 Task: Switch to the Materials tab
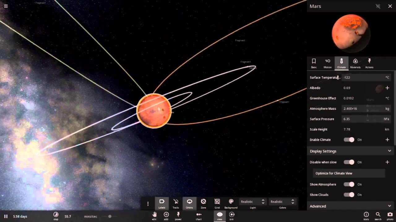pyautogui.click(x=355, y=63)
